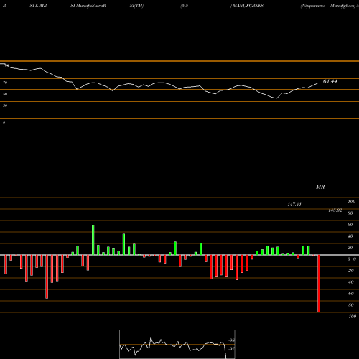Image resolution: width=359 pixels, height=359 pixels.
Task: Click the RSI axis label 30
Action: click(5, 106)
